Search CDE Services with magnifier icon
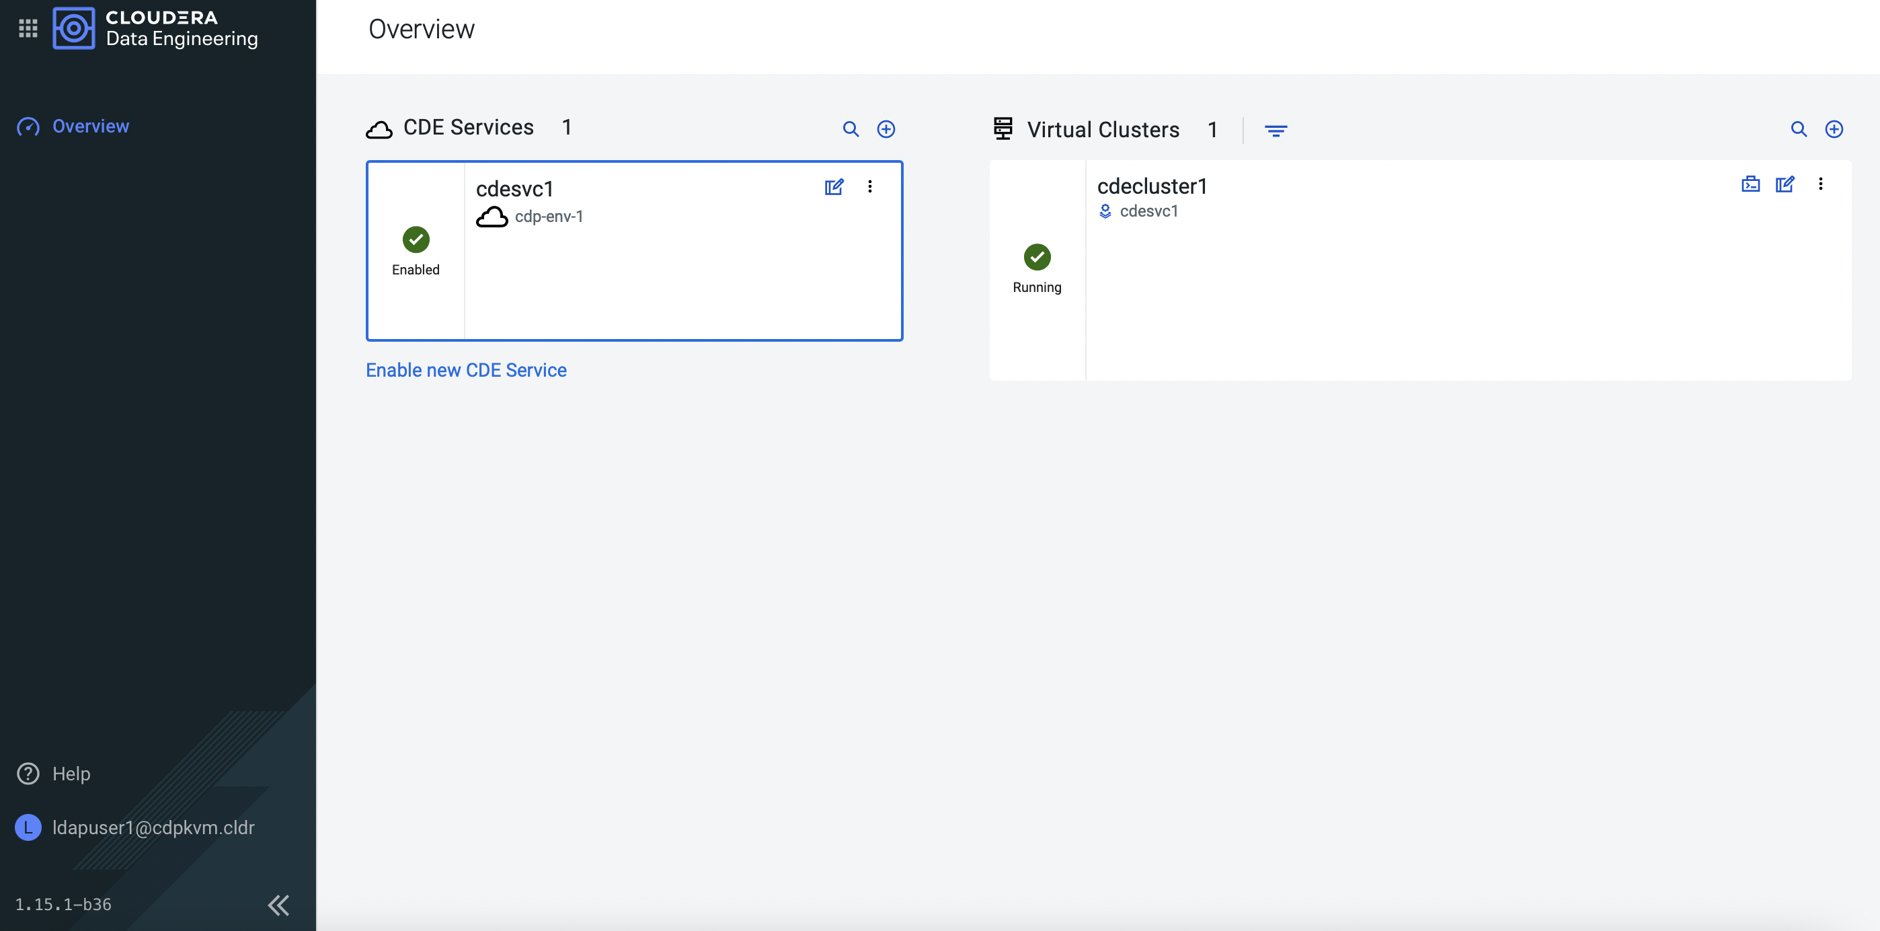Image resolution: width=1880 pixels, height=931 pixels. [x=850, y=129]
